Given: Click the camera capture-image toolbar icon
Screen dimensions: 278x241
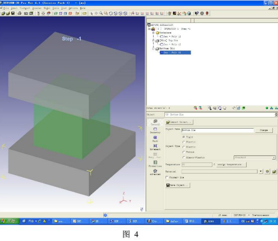Looking at the screenshot, I should (26, 13).
